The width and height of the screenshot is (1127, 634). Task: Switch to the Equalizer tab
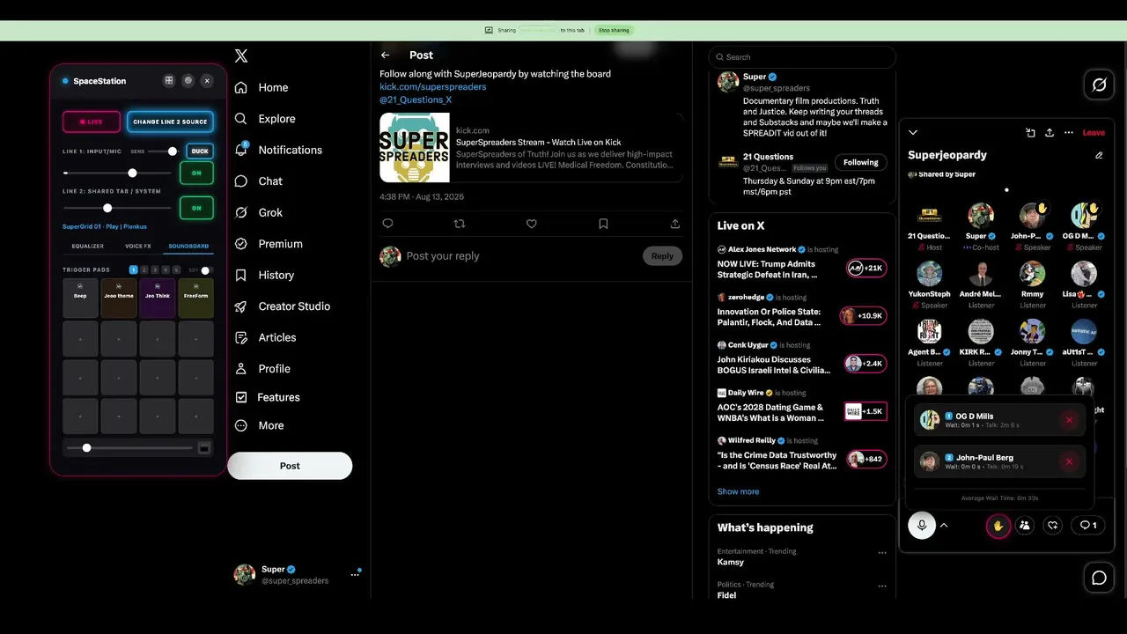pyautogui.click(x=87, y=247)
